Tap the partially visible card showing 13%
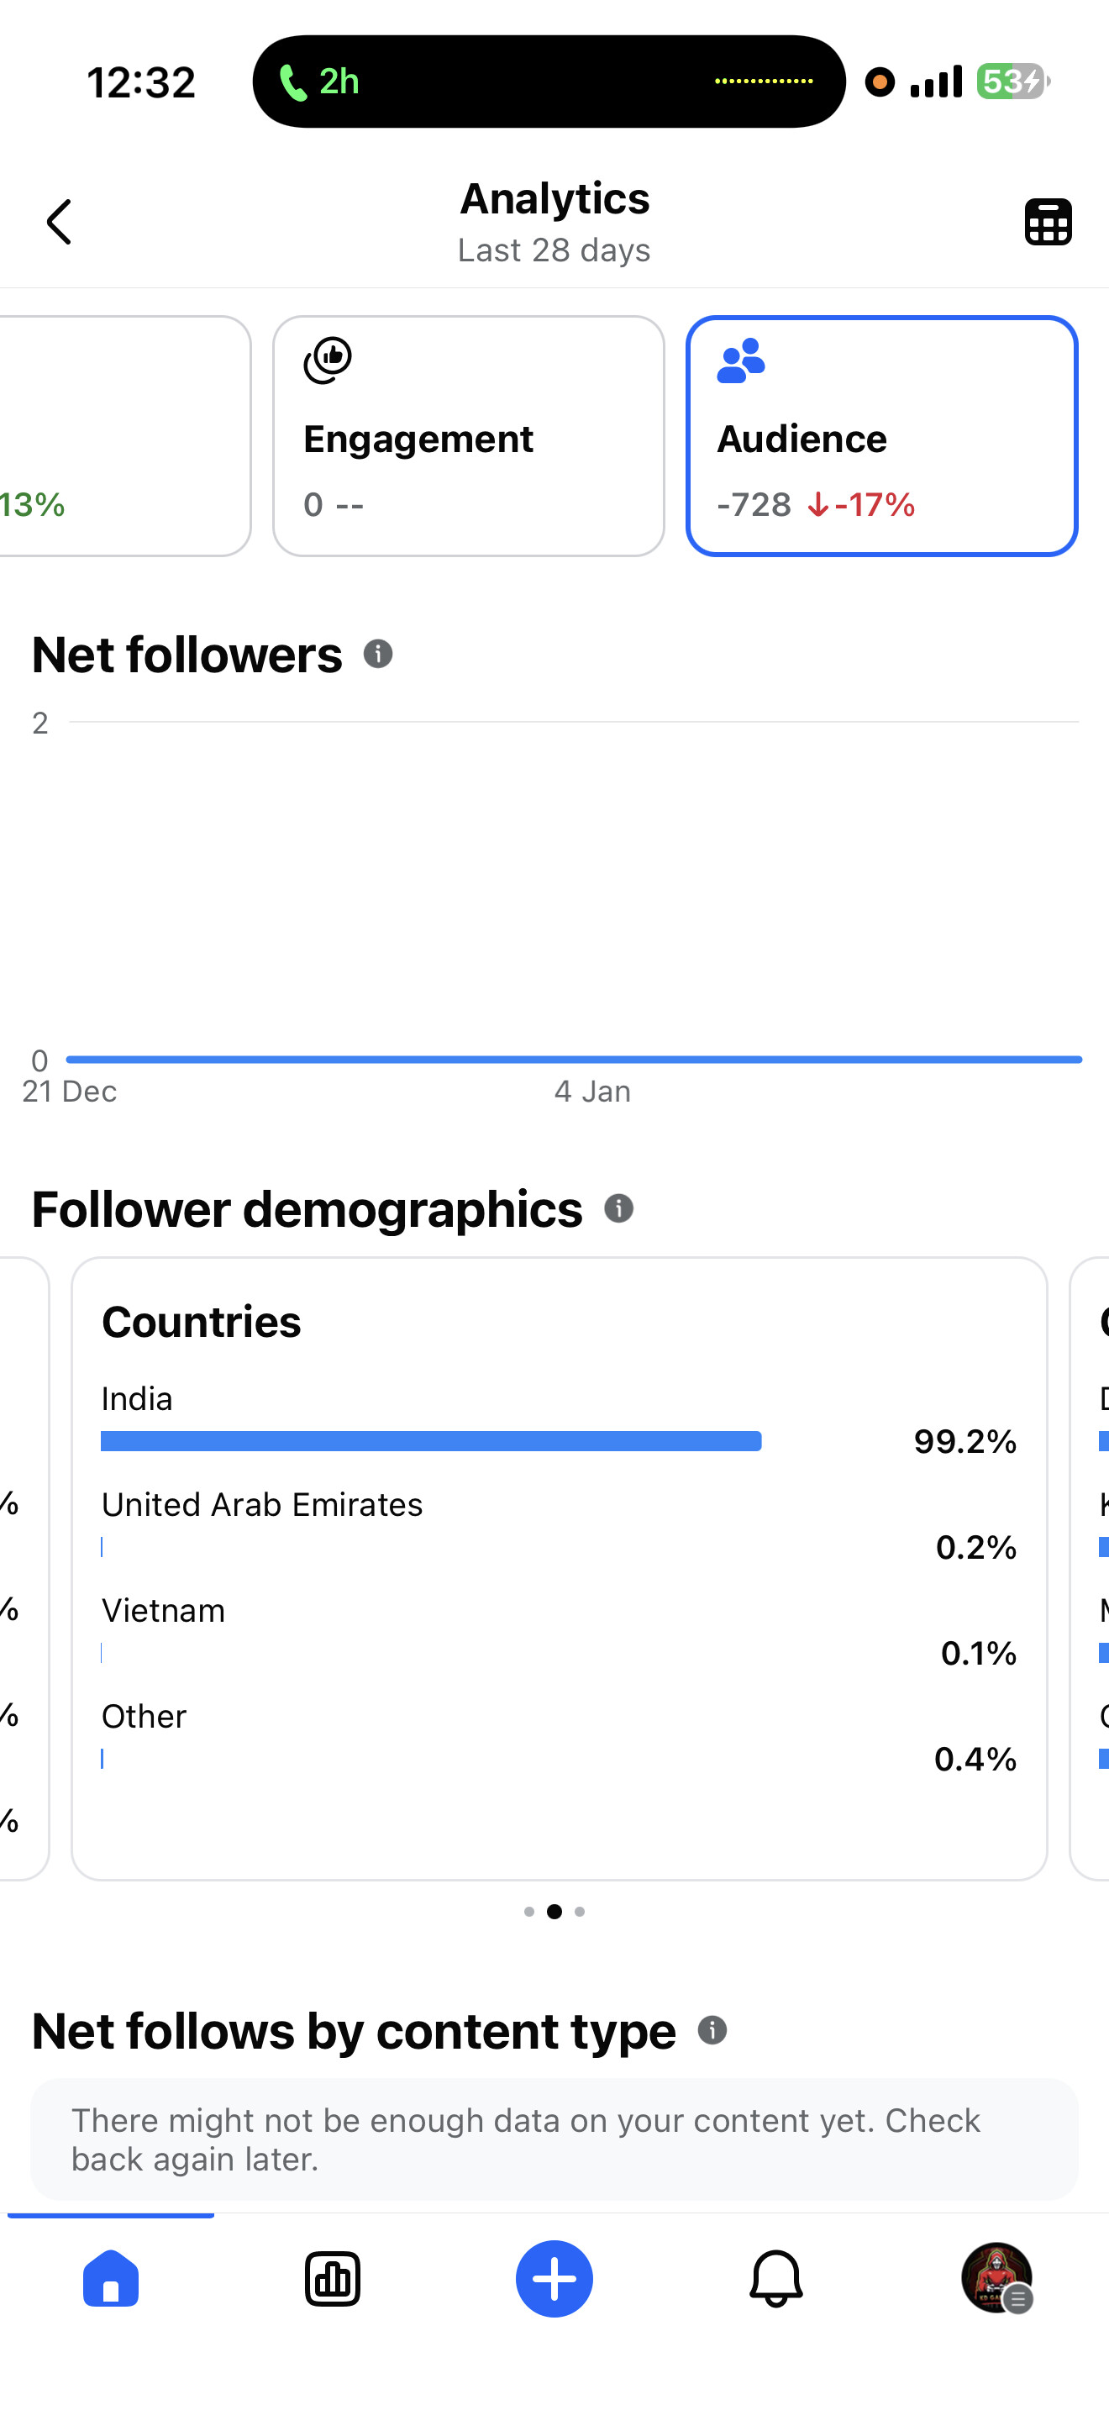The height and width of the screenshot is (2410, 1109). point(122,436)
